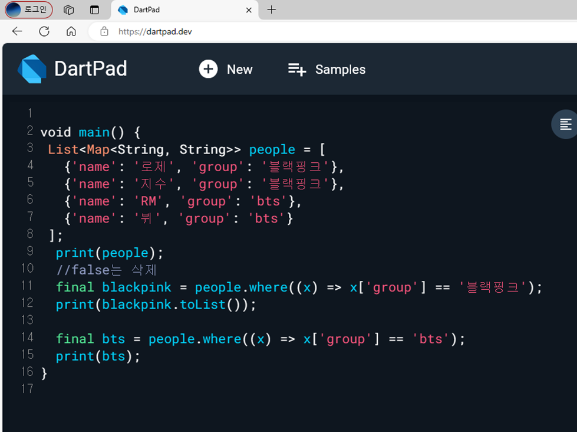Screen dimensions: 577x432
Task: Click line number 1 in gutter
Action: (x=30, y=113)
